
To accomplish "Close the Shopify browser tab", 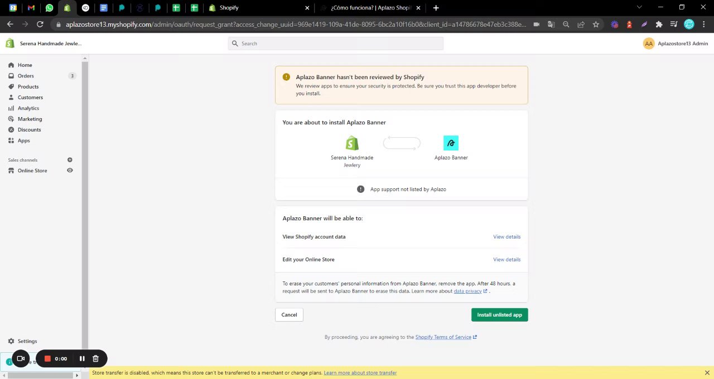I will (307, 8).
